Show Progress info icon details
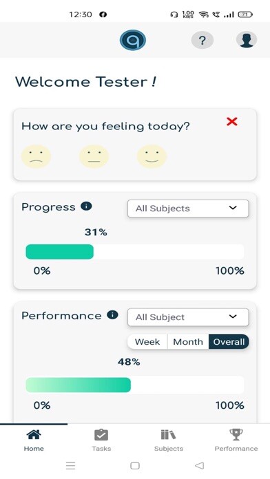 86,206
